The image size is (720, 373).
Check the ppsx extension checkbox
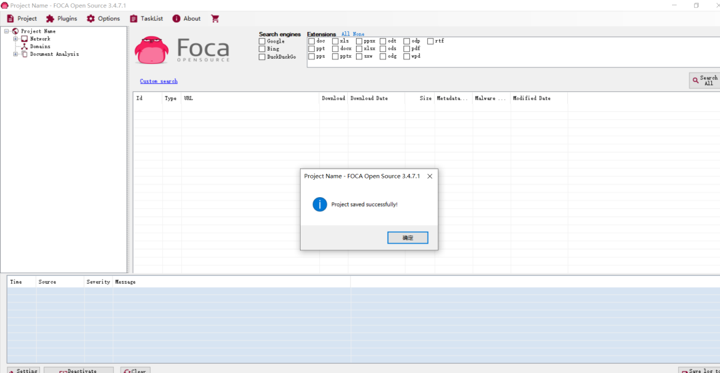[x=359, y=41]
